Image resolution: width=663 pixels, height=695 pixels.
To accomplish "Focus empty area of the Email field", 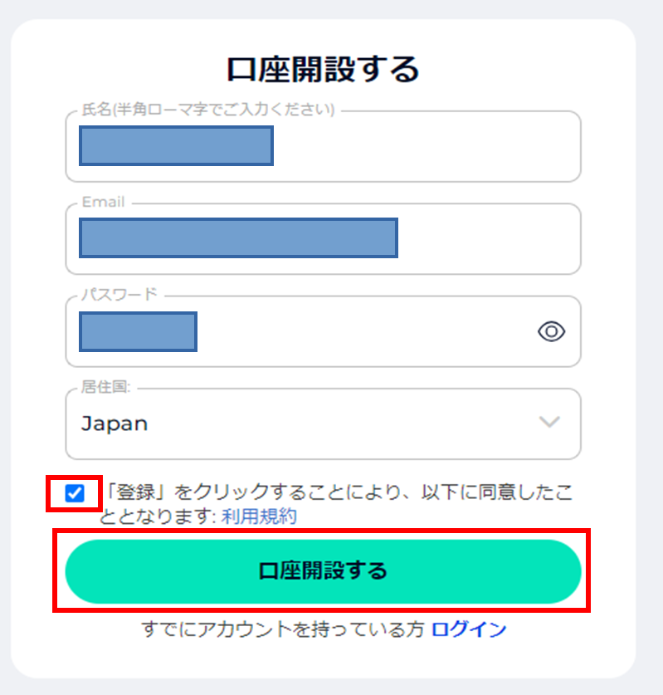I will point(487,239).
